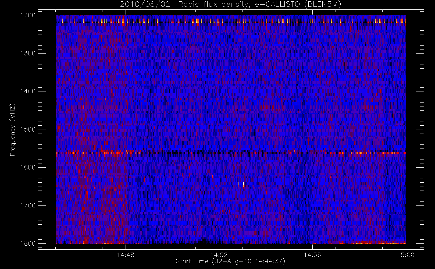This screenshot has height=269, width=435.
Task: Click the 14:48 time axis label
Action: click(126, 255)
